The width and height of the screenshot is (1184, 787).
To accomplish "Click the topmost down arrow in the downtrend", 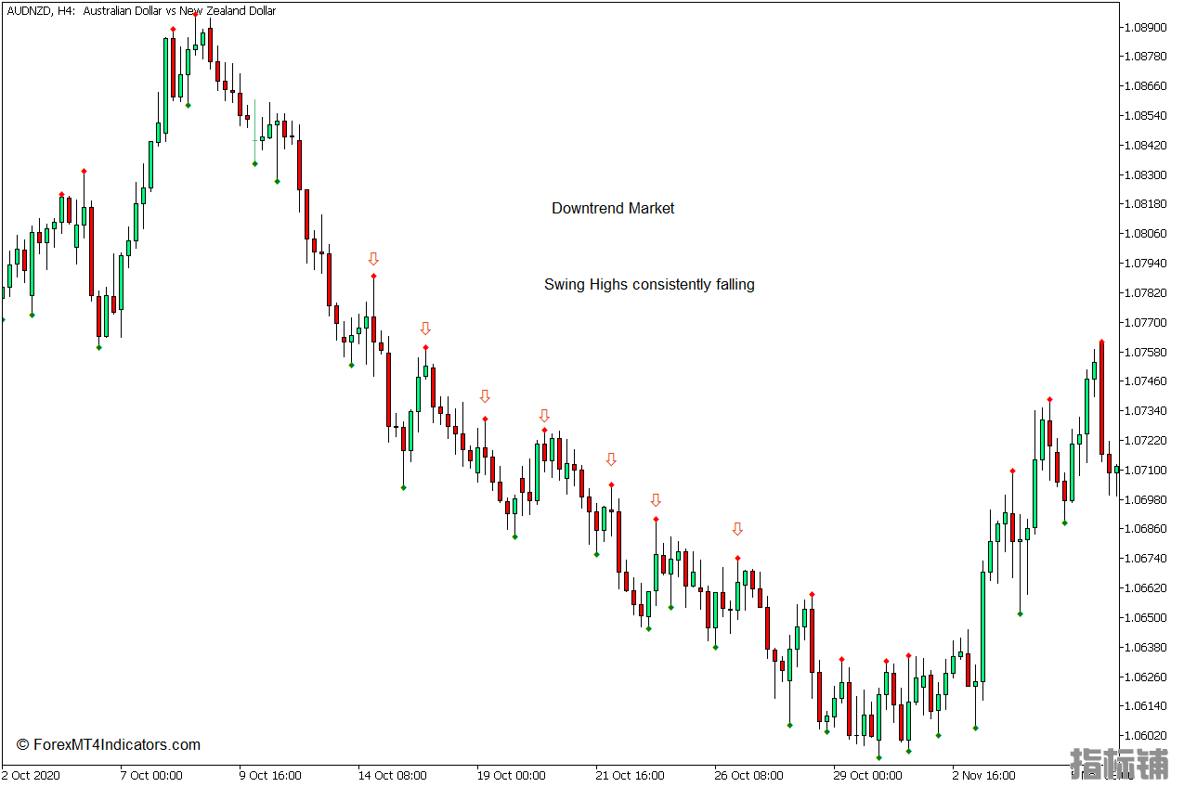I will coord(373,259).
